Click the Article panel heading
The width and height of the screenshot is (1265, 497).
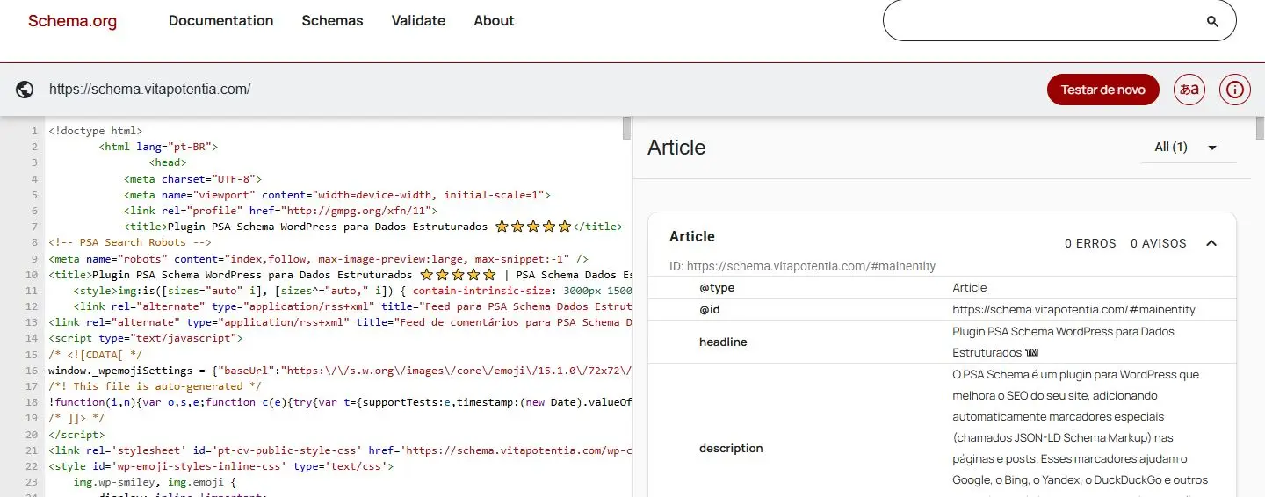click(x=676, y=148)
